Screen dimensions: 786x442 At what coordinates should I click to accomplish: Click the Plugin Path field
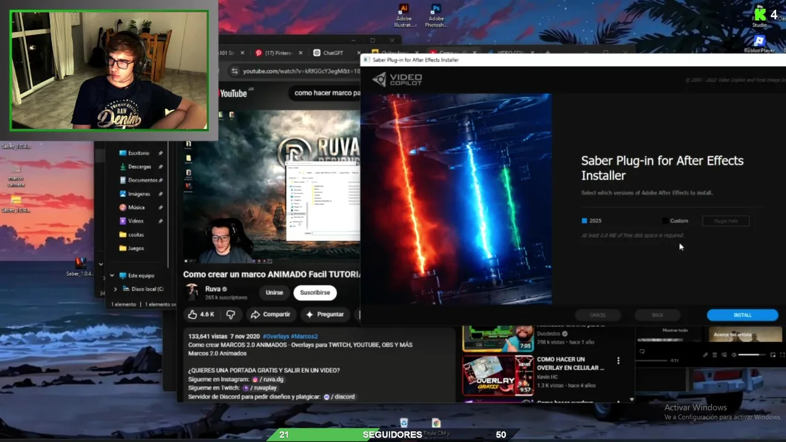point(726,221)
